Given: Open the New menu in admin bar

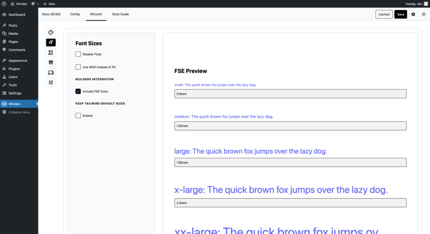Looking at the screenshot, I should coord(49,4).
